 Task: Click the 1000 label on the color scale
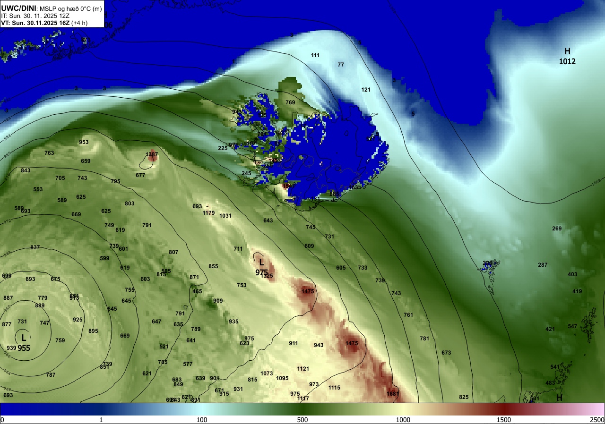coord(403,420)
